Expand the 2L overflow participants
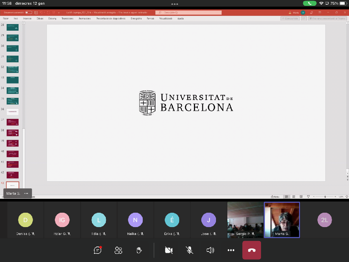The height and width of the screenshot is (262, 349). (x=324, y=220)
